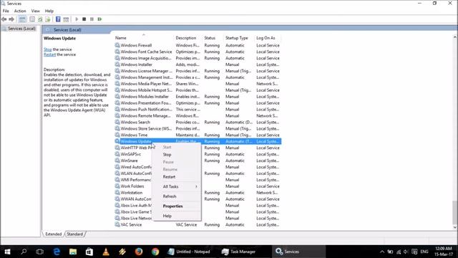Switch to the Standard tab
This screenshot has width=458, height=258.
coord(74,234)
